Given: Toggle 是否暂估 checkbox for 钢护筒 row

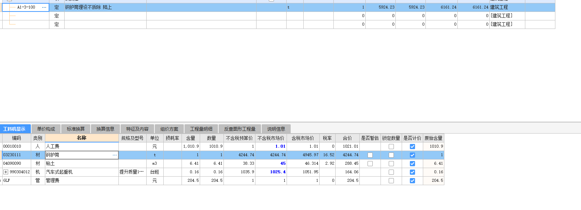Looking at the screenshot, I should tap(370, 155).
